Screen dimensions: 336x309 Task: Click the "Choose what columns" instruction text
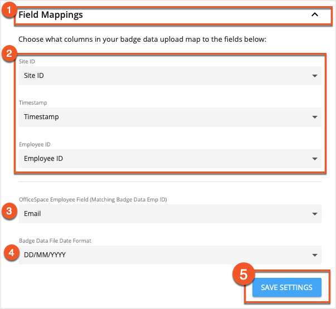(x=143, y=40)
